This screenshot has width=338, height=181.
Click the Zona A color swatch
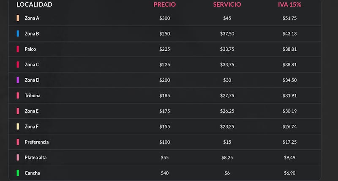pos(18,18)
